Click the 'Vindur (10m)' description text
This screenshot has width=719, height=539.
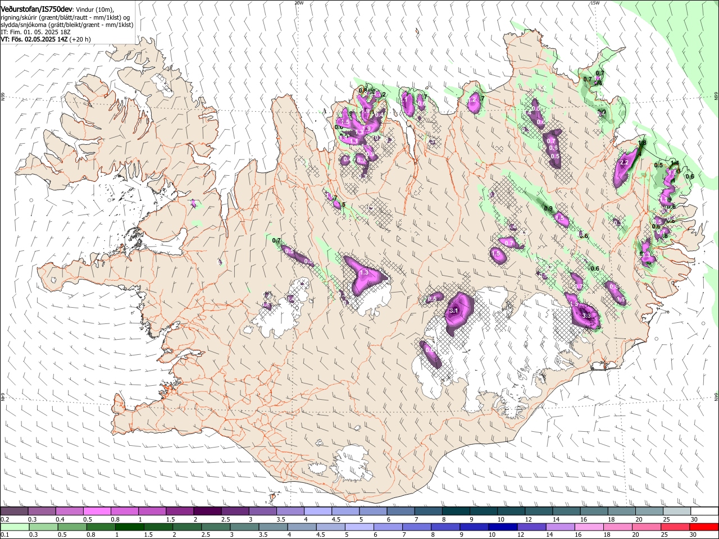pos(94,10)
